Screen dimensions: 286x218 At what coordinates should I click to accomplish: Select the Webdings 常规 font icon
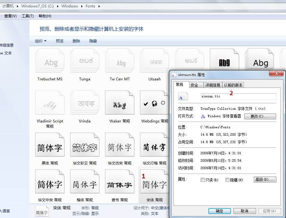[x=155, y=103]
